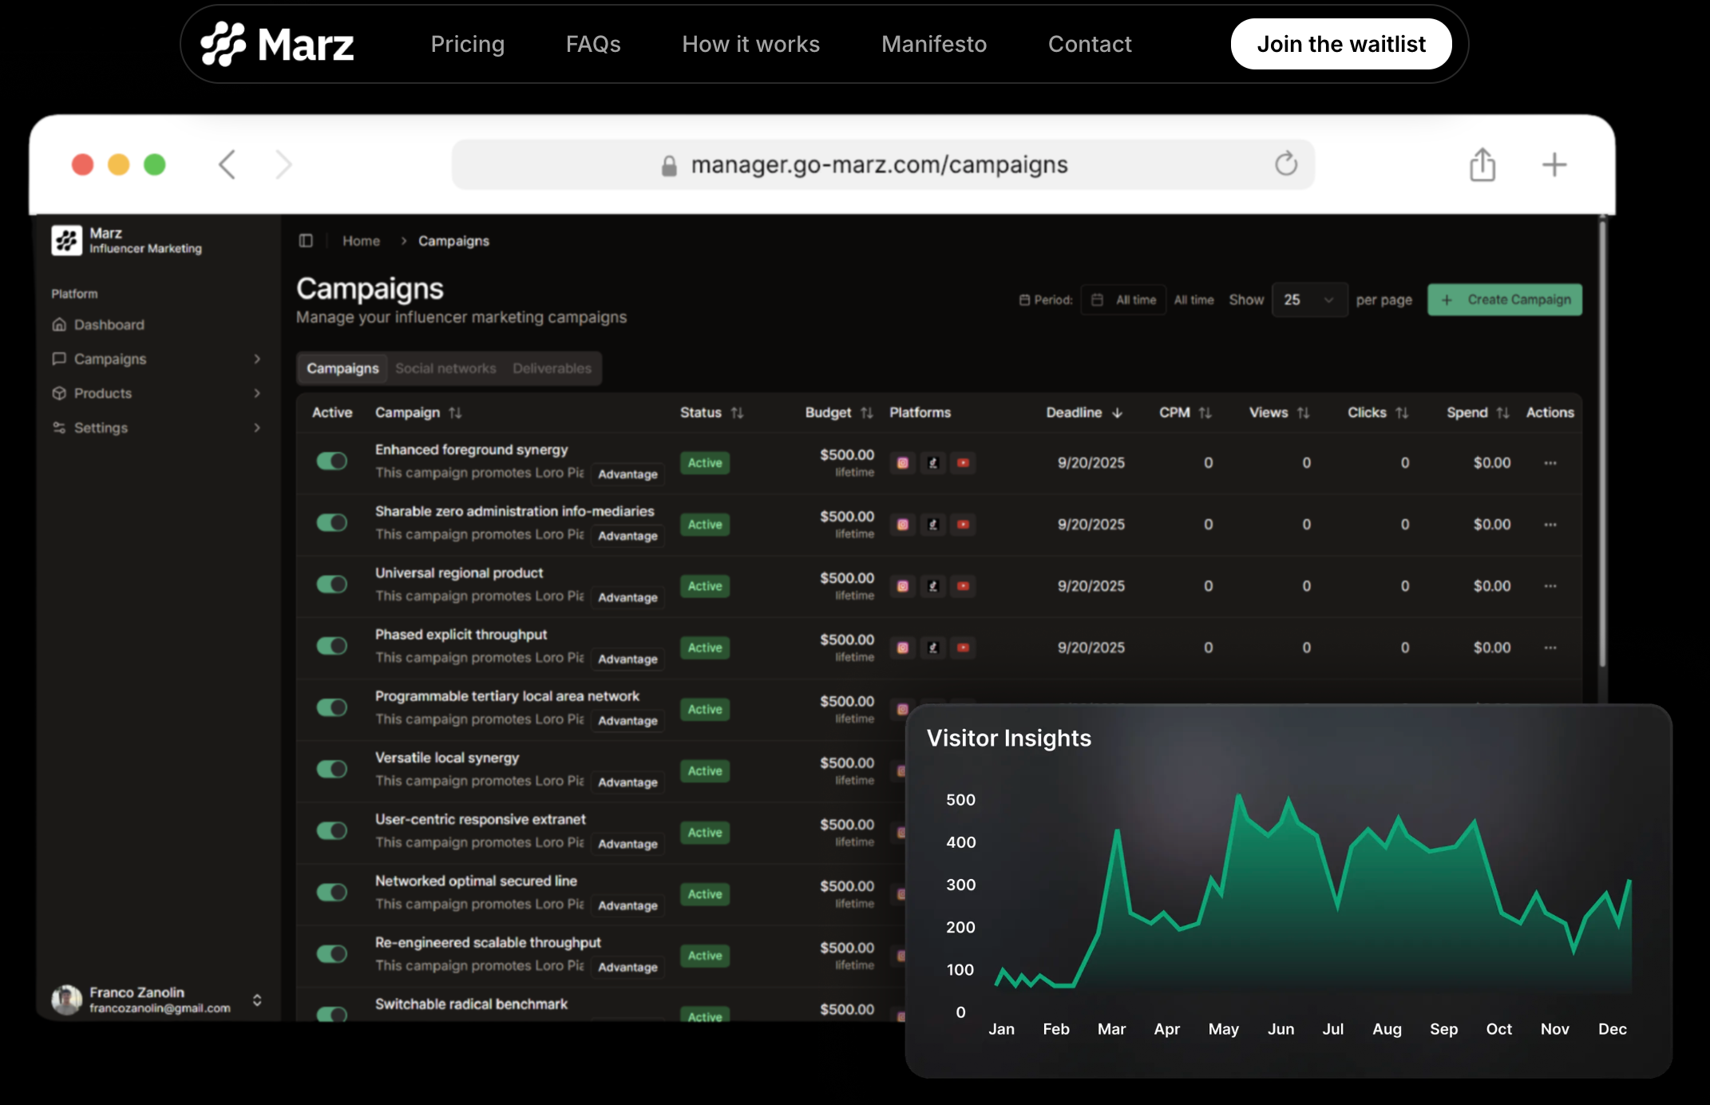Disable Phased explicit throughput campaign toggle

click(x=332, y=645)
